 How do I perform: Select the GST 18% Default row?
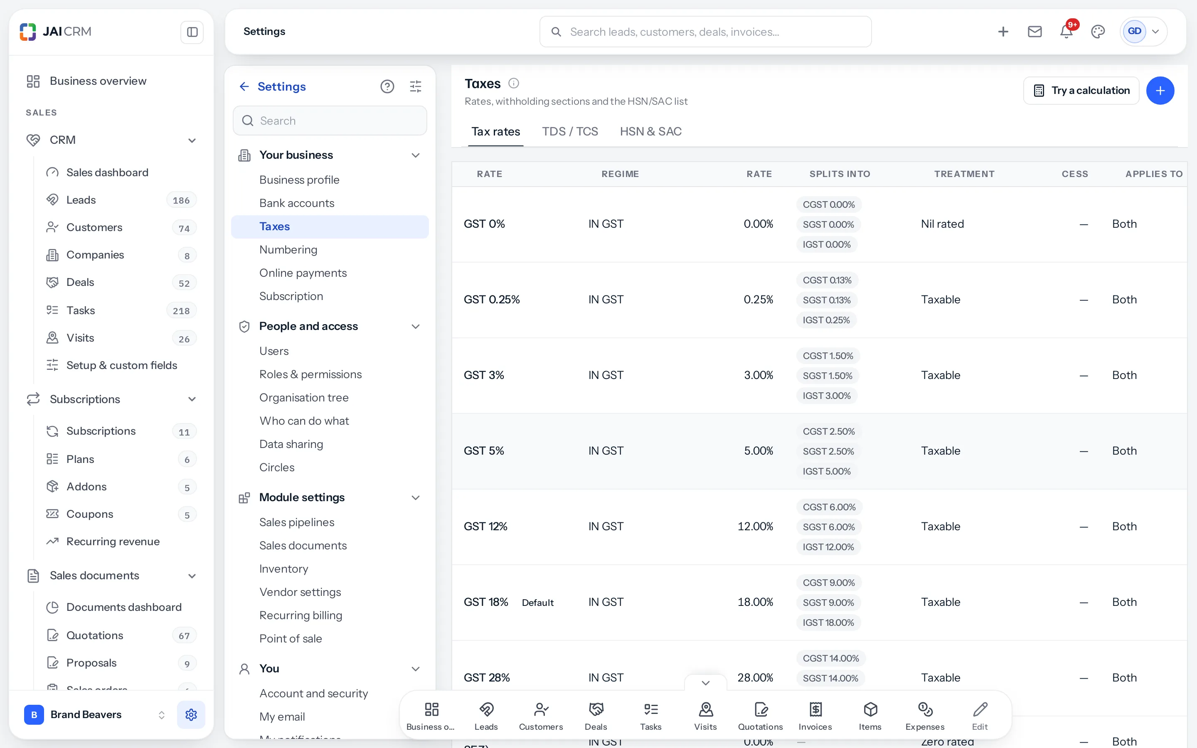point(819,603)
